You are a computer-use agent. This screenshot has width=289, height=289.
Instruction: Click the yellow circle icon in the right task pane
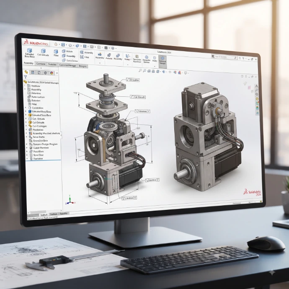click(x=257, y=99)
